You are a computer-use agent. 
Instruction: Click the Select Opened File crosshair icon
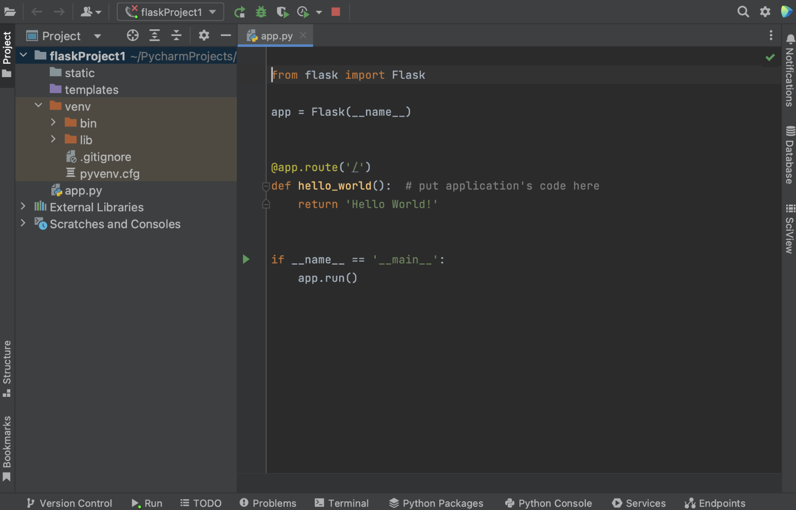(133, 35)
